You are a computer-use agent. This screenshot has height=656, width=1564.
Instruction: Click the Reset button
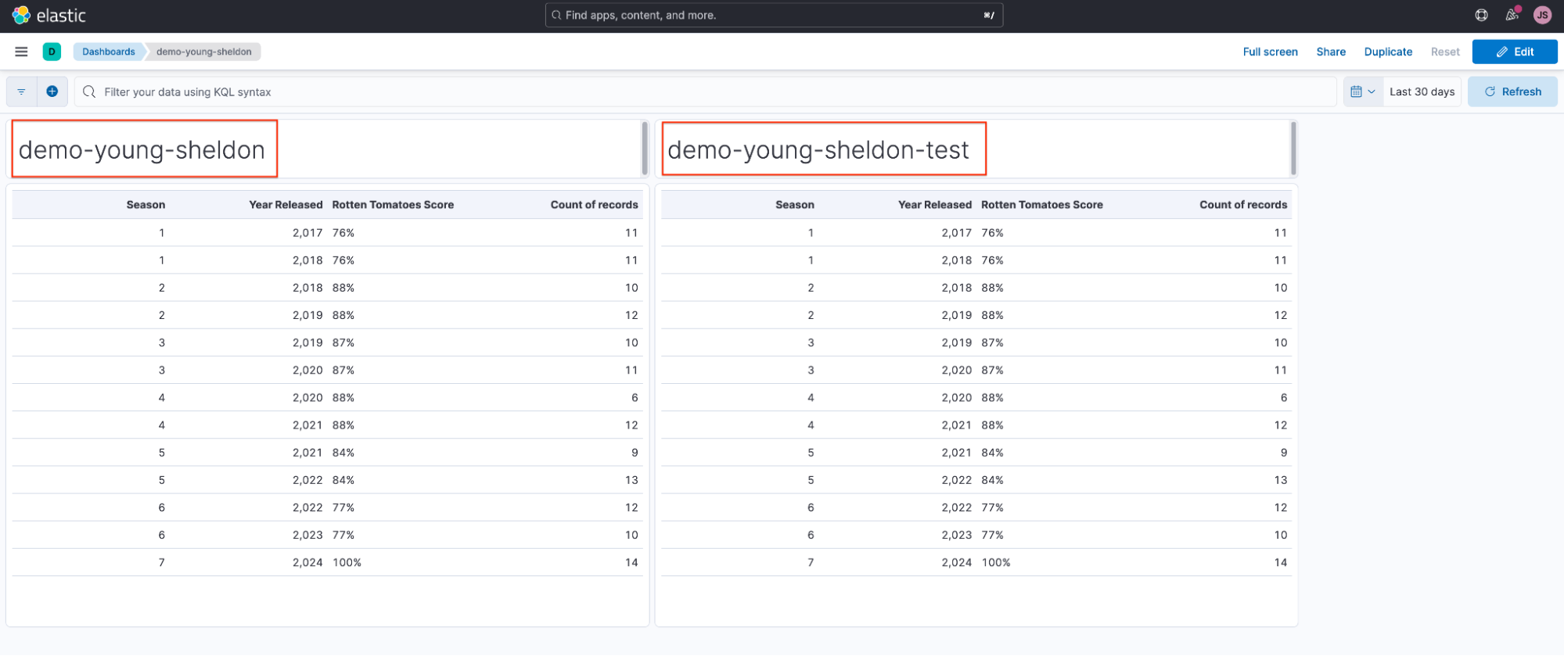1445,52
